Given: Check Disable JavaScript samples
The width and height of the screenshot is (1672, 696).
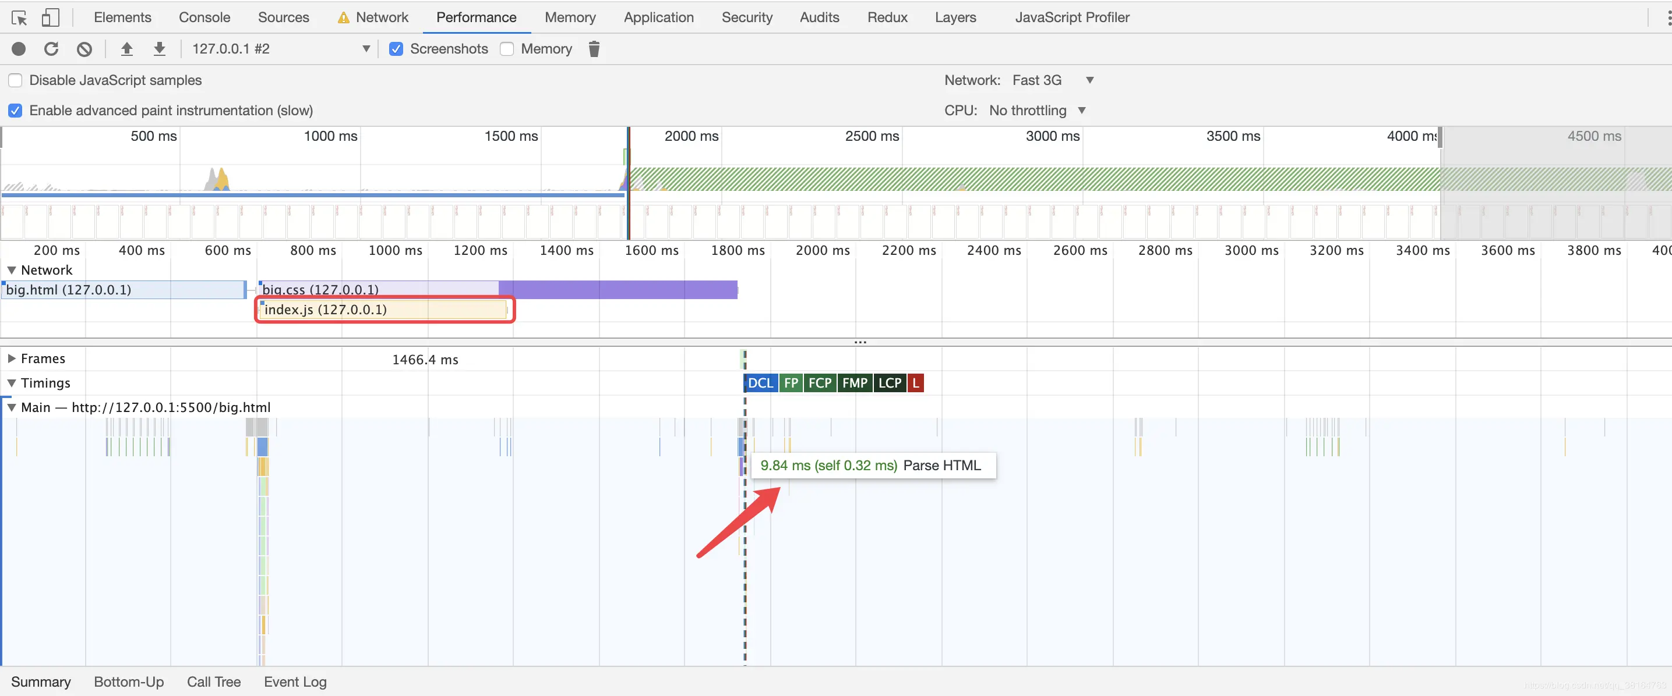Looking at the screenshot, I should pos(15,80).
